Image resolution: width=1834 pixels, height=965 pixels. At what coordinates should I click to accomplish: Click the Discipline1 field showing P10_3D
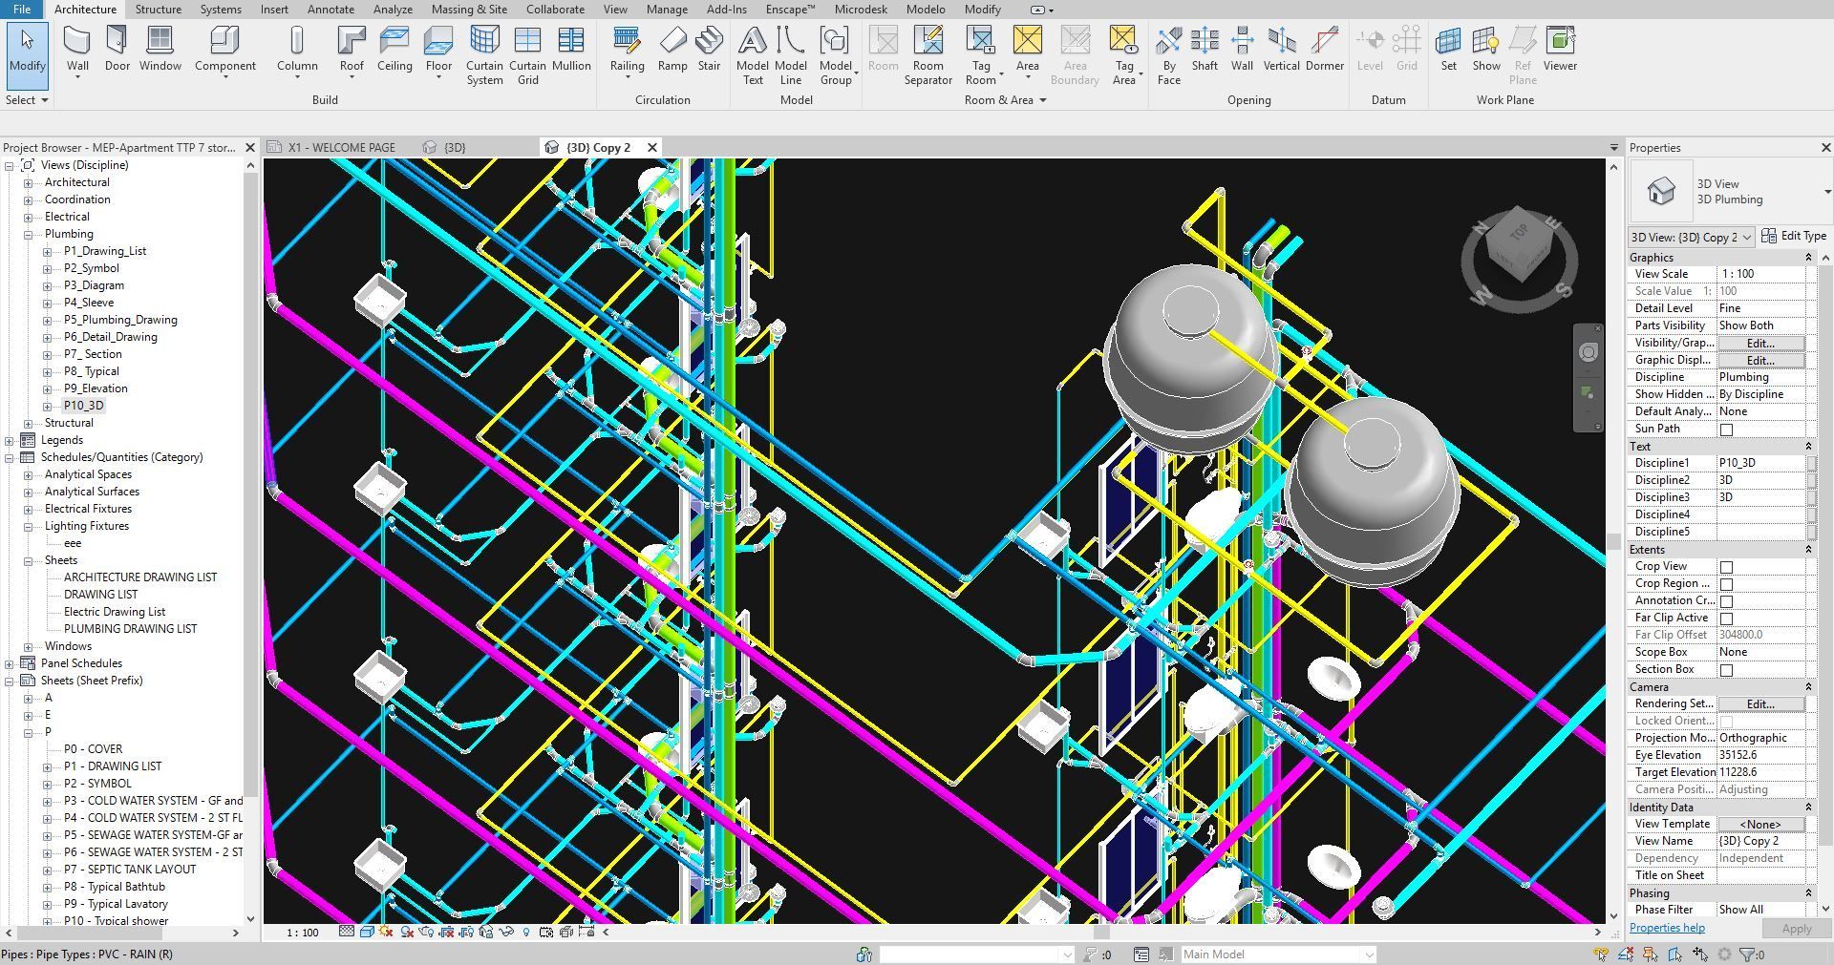tap(1759, 463)
